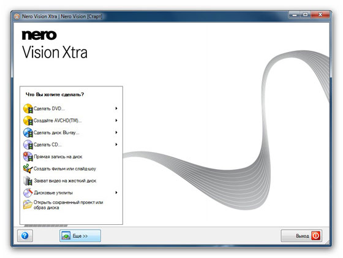
Task: Click the Сделать CD disc icon
Action: 28,145
